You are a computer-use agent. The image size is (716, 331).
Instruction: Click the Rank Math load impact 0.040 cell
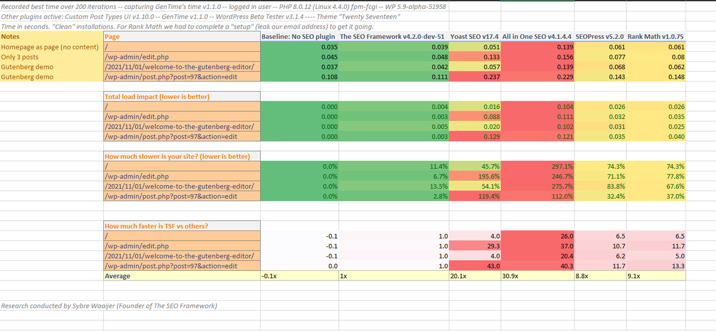tap(656, 136)
